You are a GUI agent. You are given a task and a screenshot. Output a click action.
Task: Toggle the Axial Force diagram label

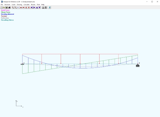point(5,10)
